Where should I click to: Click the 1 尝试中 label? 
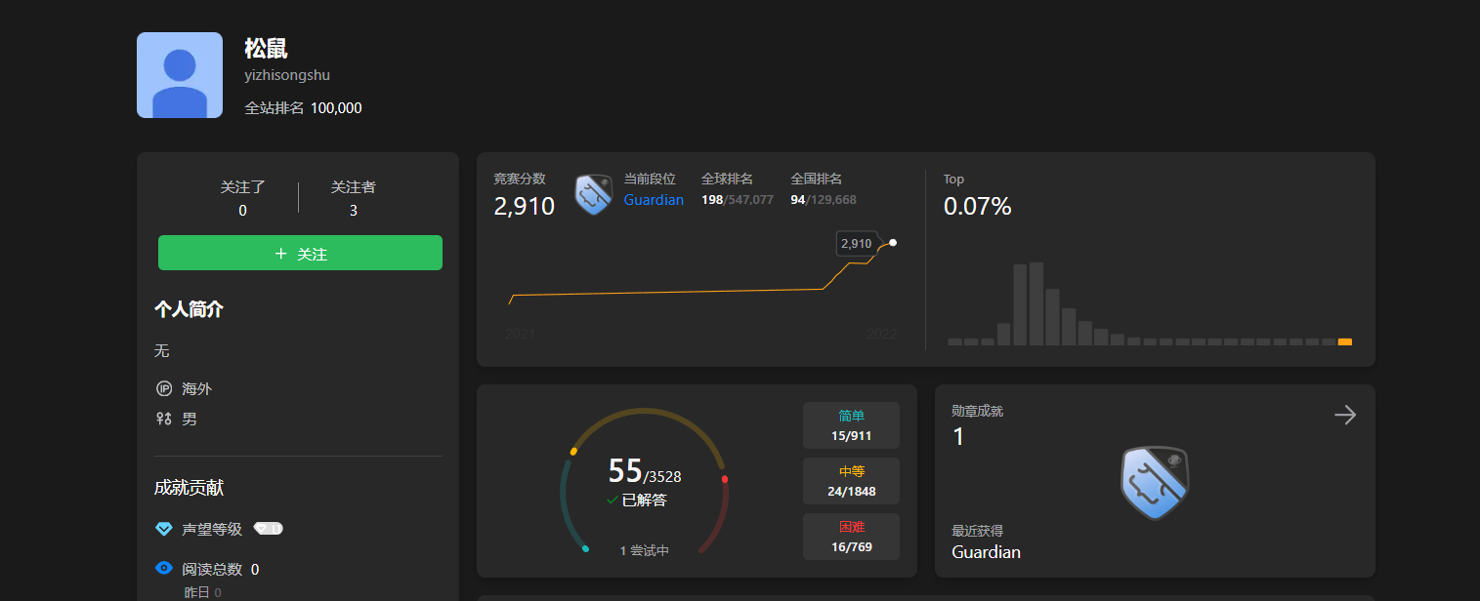click(645, 550)
